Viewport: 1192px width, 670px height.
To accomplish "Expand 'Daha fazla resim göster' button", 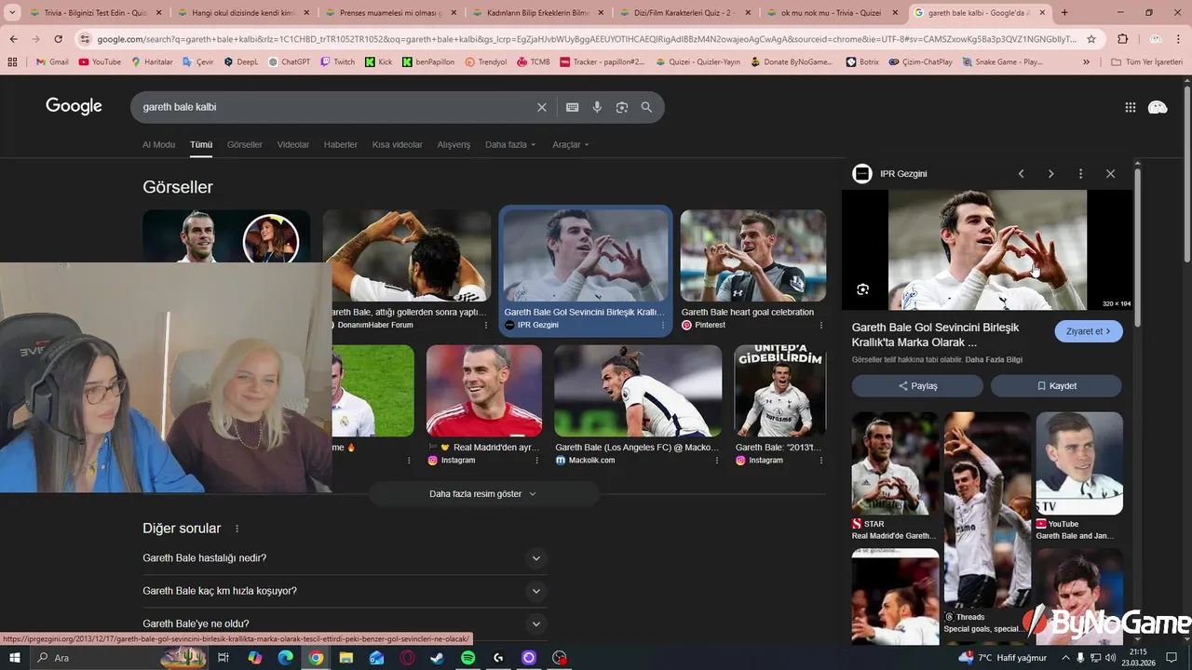I will pos(483,494).
